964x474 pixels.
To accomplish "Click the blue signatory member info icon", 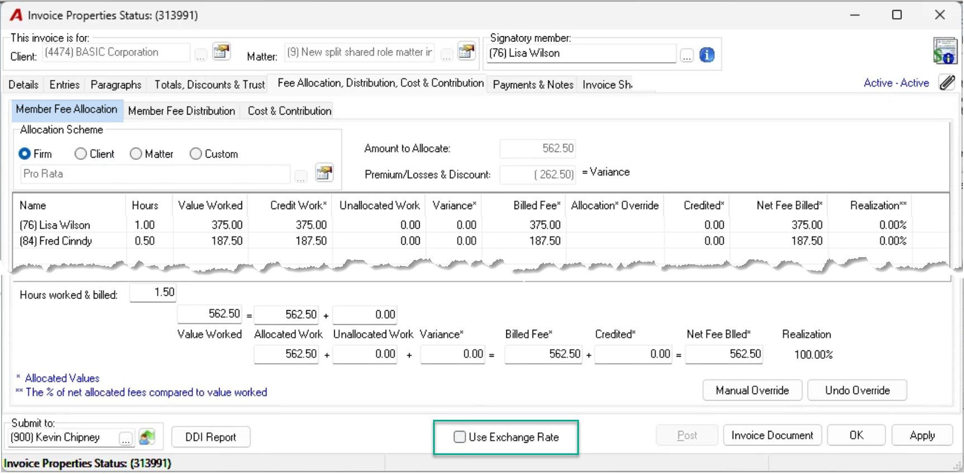I will (x=707, y=55).
